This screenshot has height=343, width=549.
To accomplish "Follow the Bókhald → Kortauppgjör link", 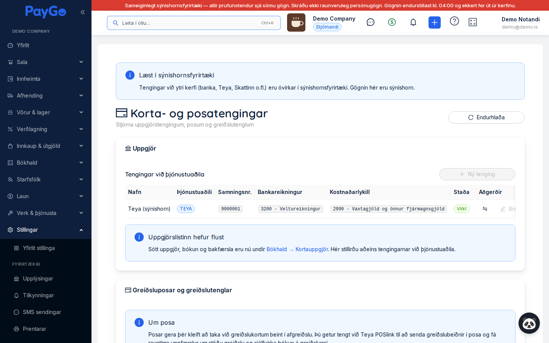I will coord(297,249).
